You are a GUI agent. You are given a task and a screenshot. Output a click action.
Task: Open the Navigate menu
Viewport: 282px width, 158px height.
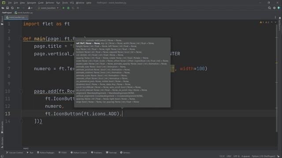point(31,3)
